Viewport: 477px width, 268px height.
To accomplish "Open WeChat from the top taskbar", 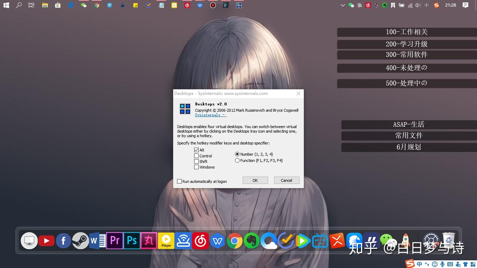I will pyautogui.click(x=84, y=5).
